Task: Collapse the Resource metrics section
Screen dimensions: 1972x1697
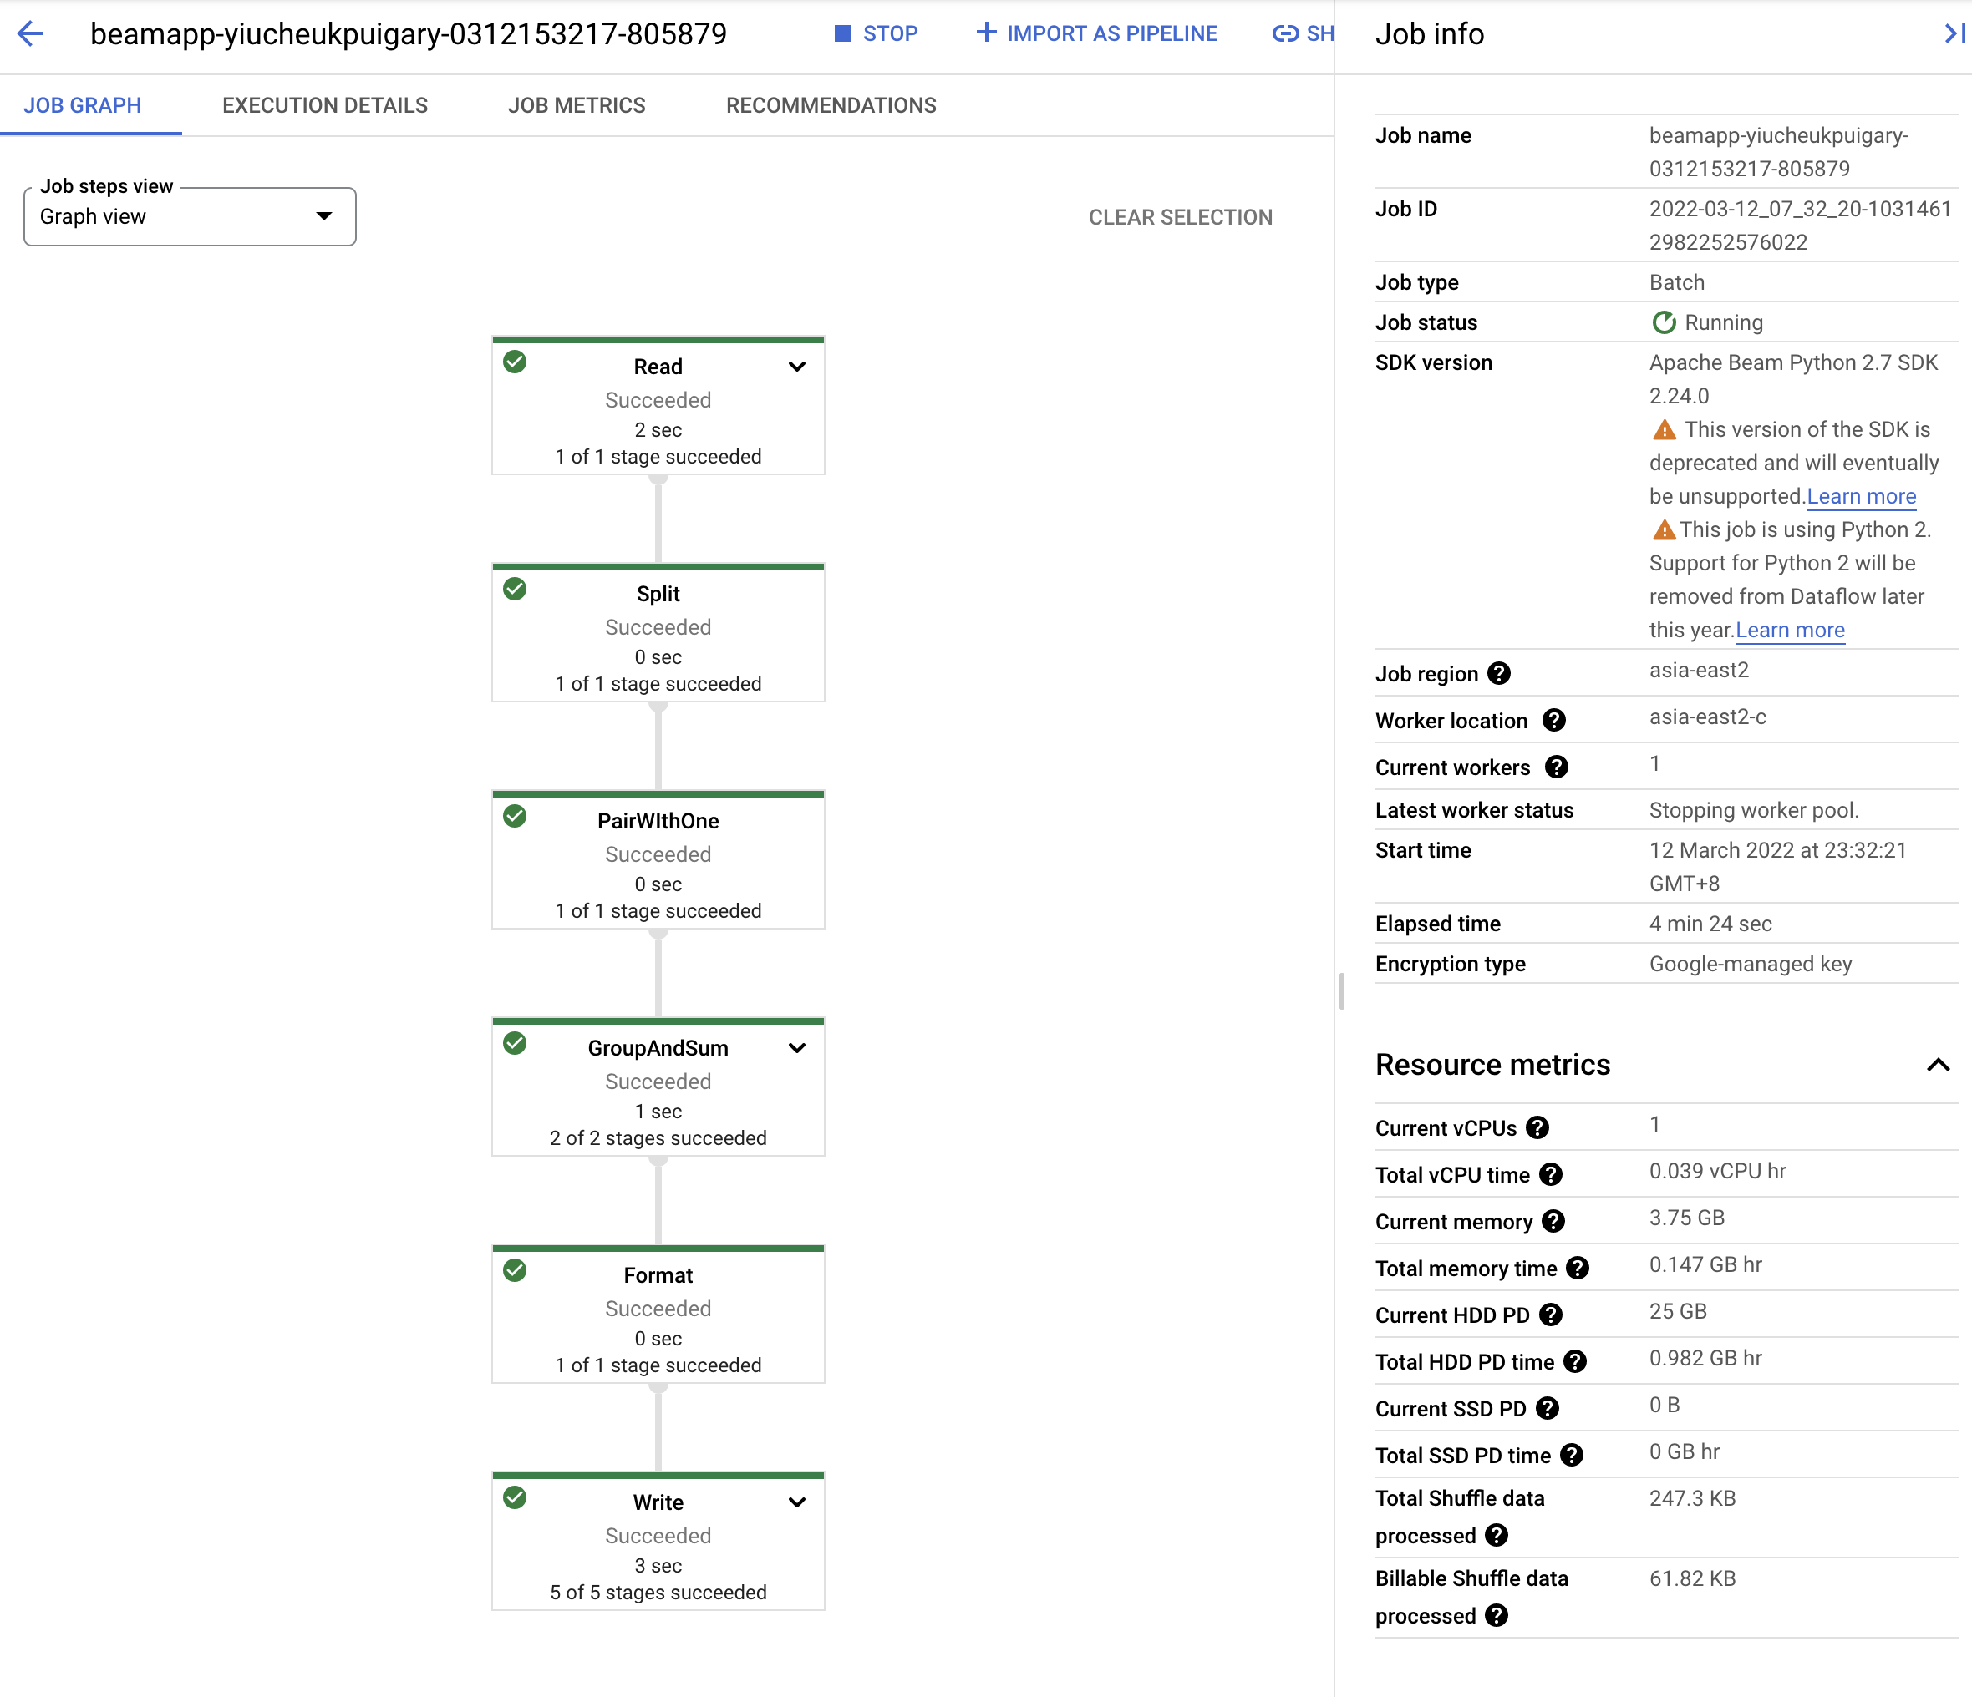Action: (1939, 1065)
